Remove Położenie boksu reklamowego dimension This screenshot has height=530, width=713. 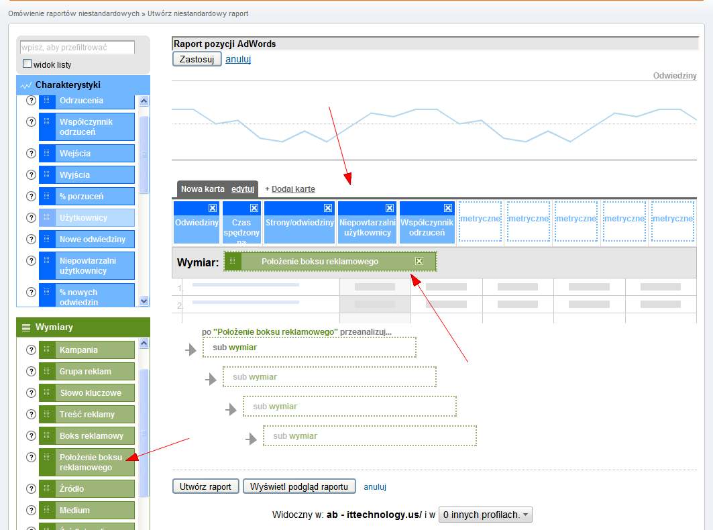[419, 261]
